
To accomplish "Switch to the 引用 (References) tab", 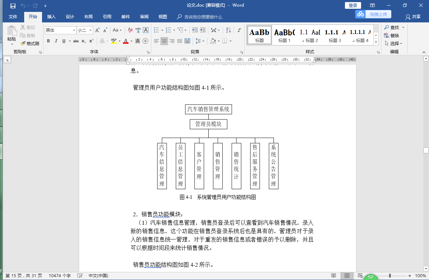I will click(107, 17).
